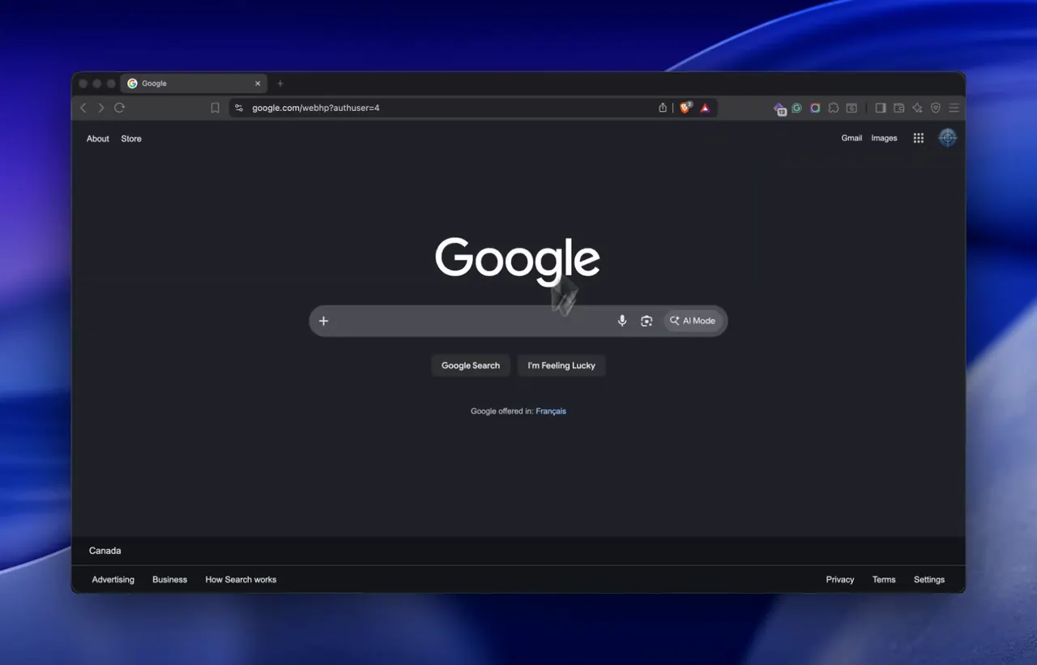Click the media window icon beside the extensions puzzle piece
The width and height of the screenshot is (1037, 665).
[x=851, y=108]
